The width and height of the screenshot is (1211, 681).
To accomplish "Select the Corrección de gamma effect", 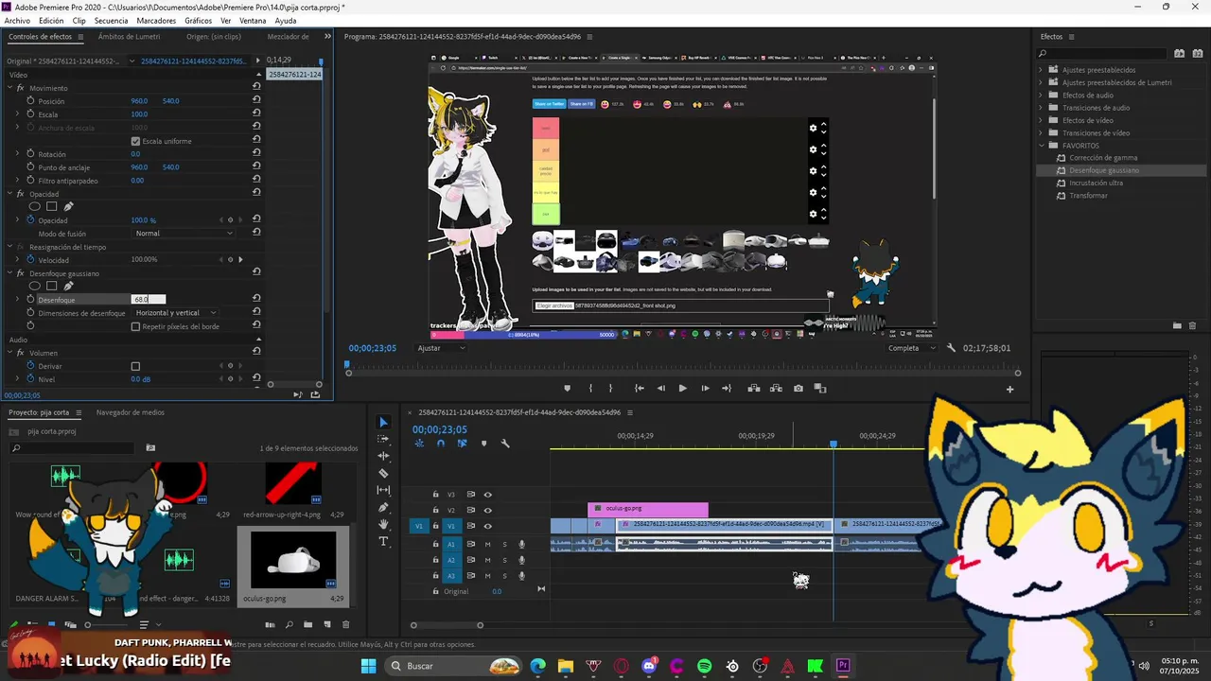I will [1103, 158].
